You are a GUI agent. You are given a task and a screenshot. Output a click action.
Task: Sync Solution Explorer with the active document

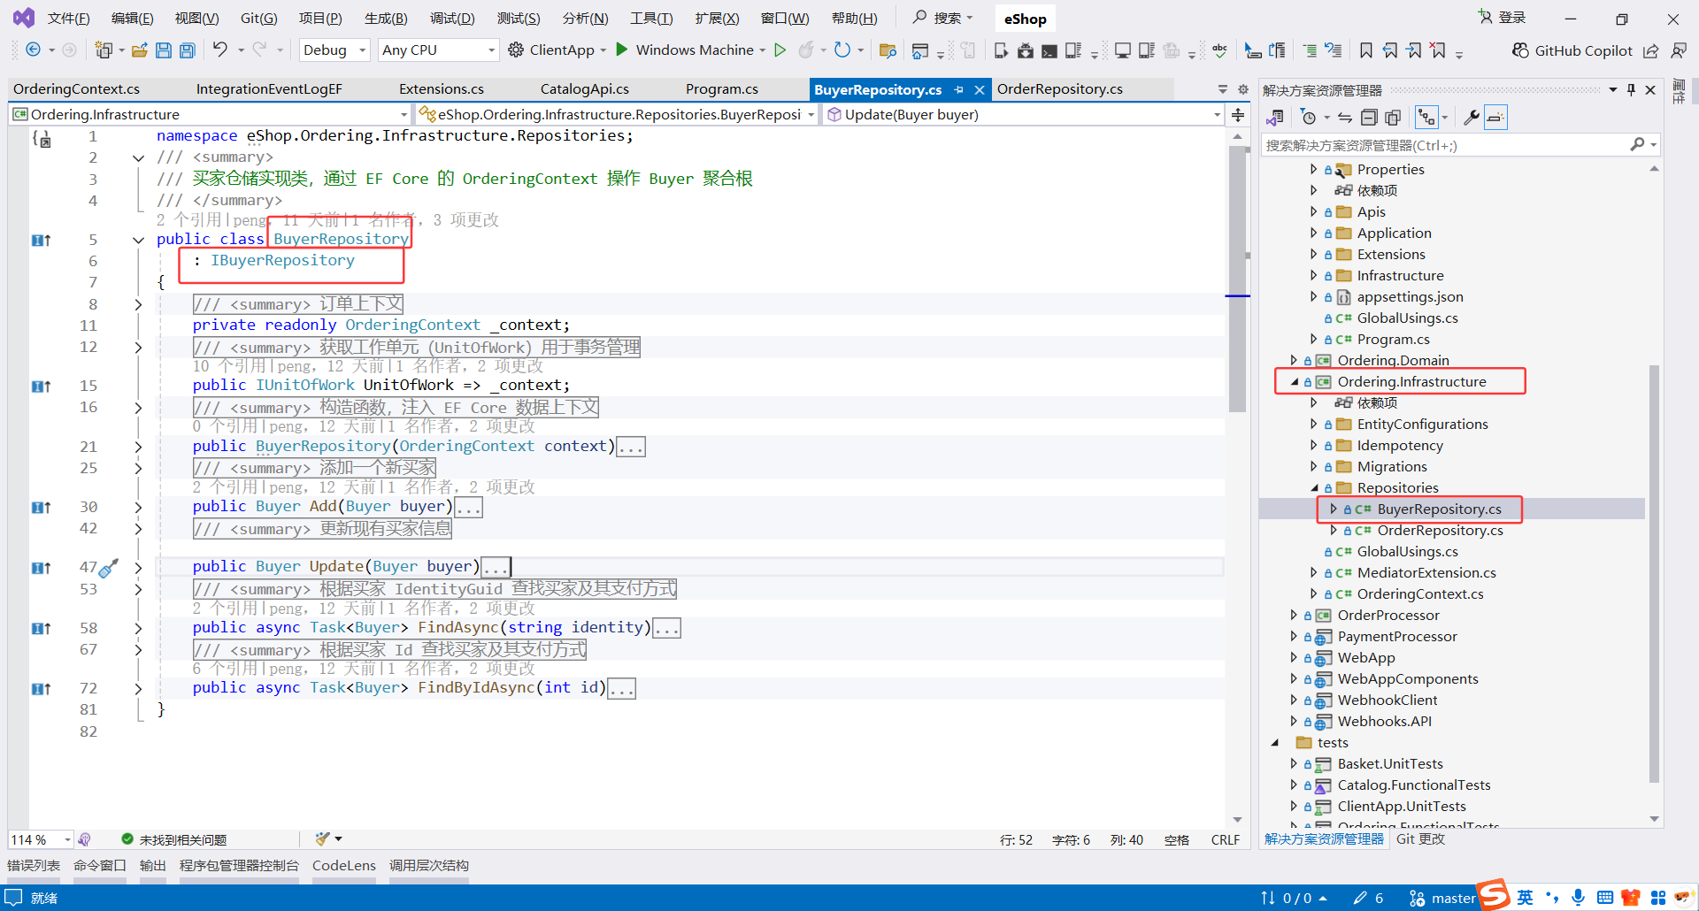[x=1345, y=117]
